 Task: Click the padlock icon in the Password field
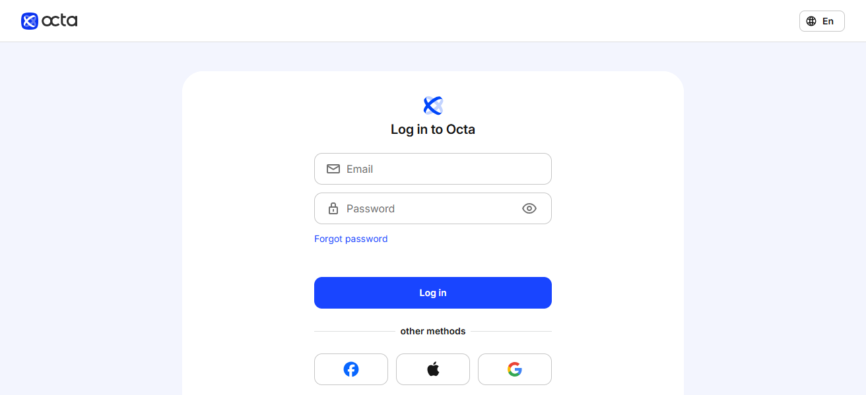(x=333, y=208)
